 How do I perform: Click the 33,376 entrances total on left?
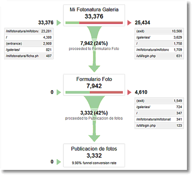pyautogui.click(x=46, y=23)
